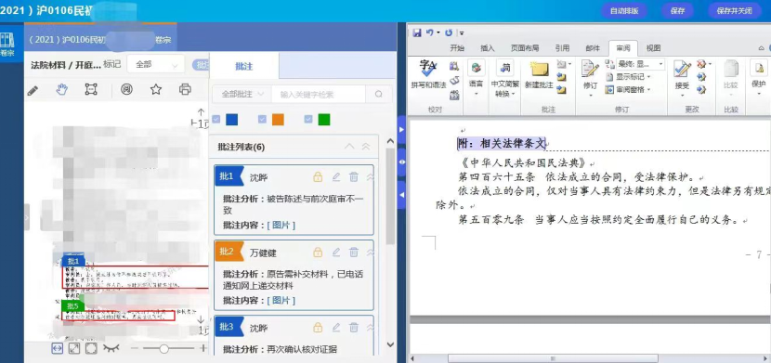Screen dimensions: 771x363
Task: Open 语言 dropdown in Word ribbon
Action: [x=476, y=78]
